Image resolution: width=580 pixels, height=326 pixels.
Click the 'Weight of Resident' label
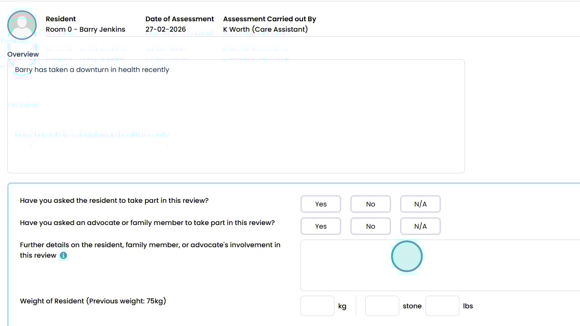pyautogui.click(x=93, y=301)
